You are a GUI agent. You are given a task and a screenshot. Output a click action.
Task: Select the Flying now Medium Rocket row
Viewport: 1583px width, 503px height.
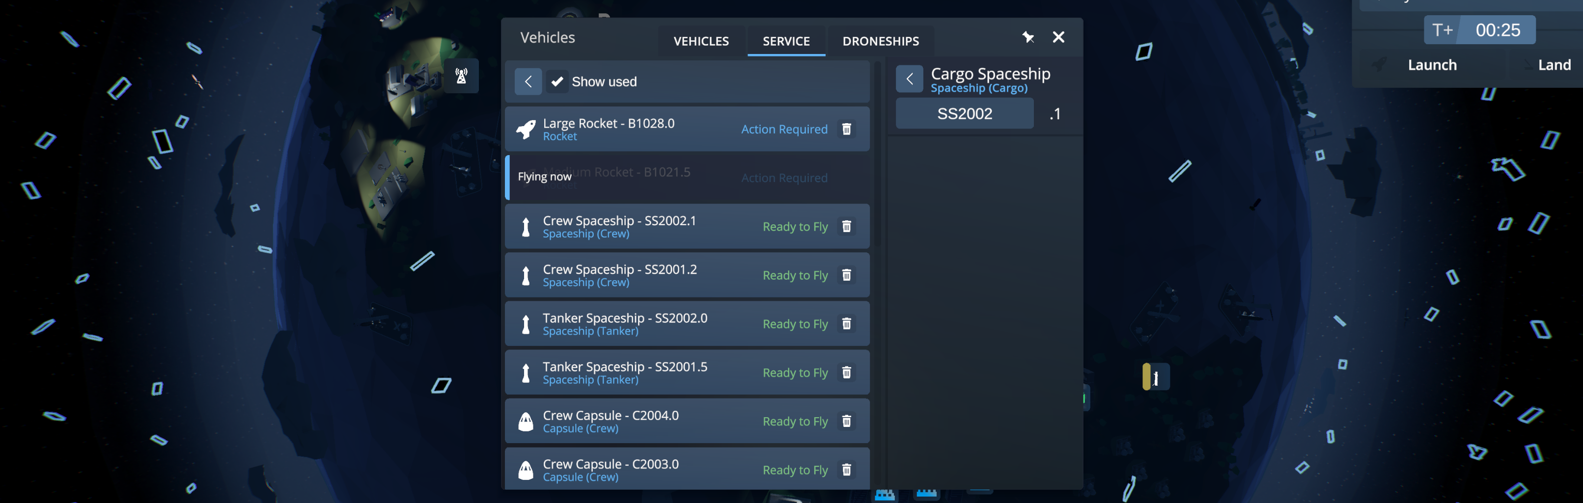(x=687, y=178)
